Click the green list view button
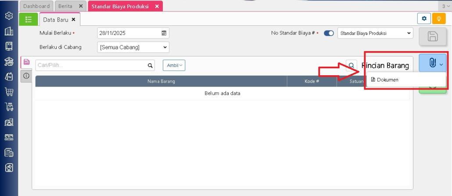Viewport: 452px width, 196px height. [x=29, y=19]
